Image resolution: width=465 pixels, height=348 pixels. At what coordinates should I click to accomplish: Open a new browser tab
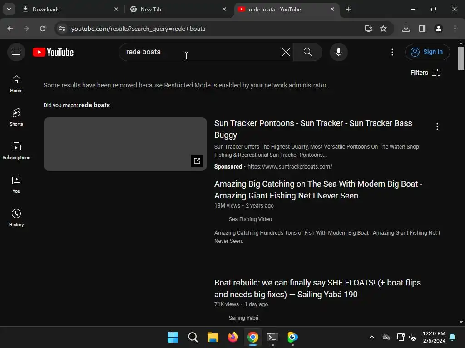348,9
